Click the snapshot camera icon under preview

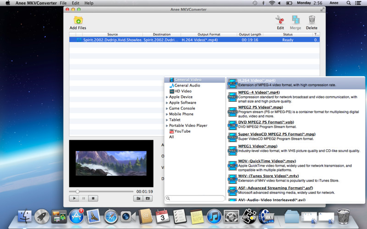[138, 198]
